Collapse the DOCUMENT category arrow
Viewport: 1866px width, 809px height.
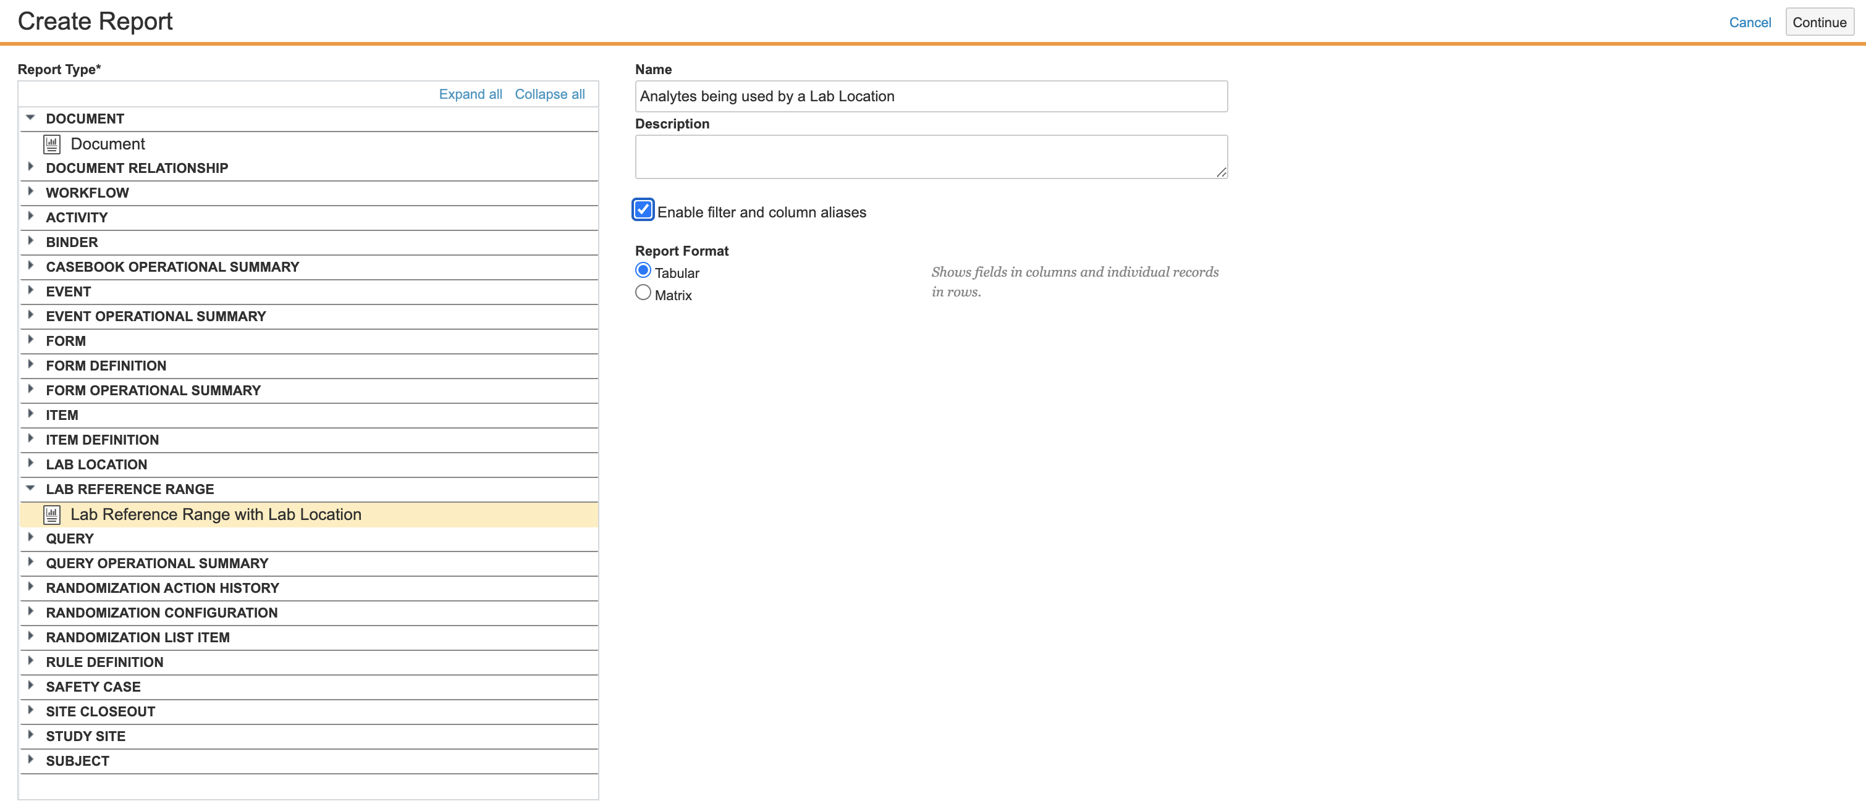tap(30, 117)
